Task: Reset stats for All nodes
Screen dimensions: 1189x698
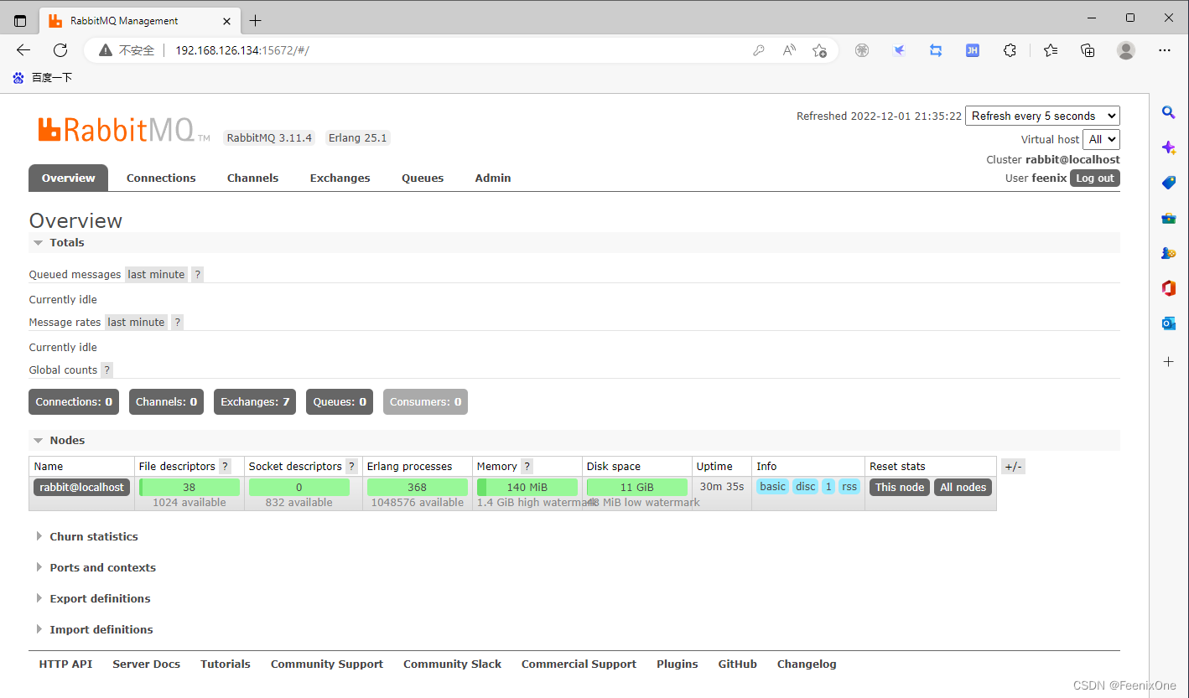Action: click(963, 487)
